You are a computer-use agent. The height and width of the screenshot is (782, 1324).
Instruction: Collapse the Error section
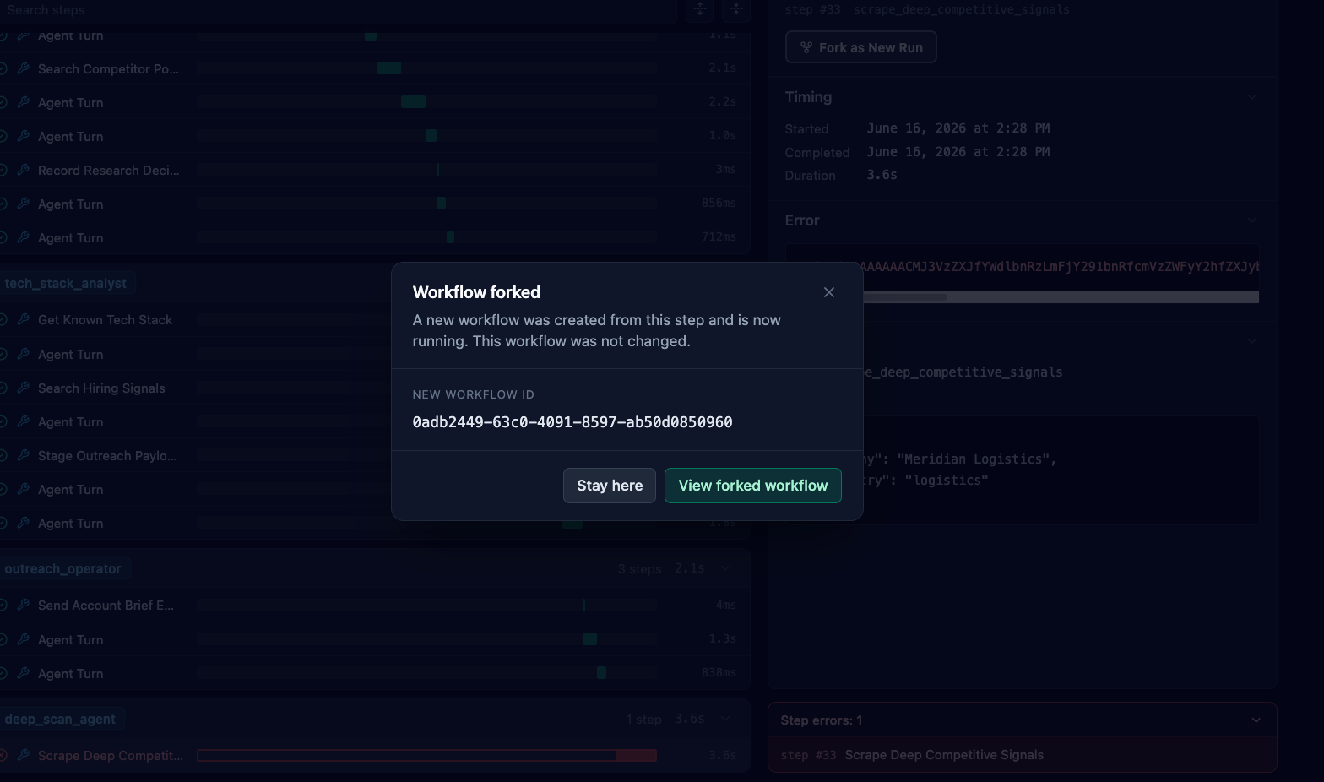(x=1252, y=220)
